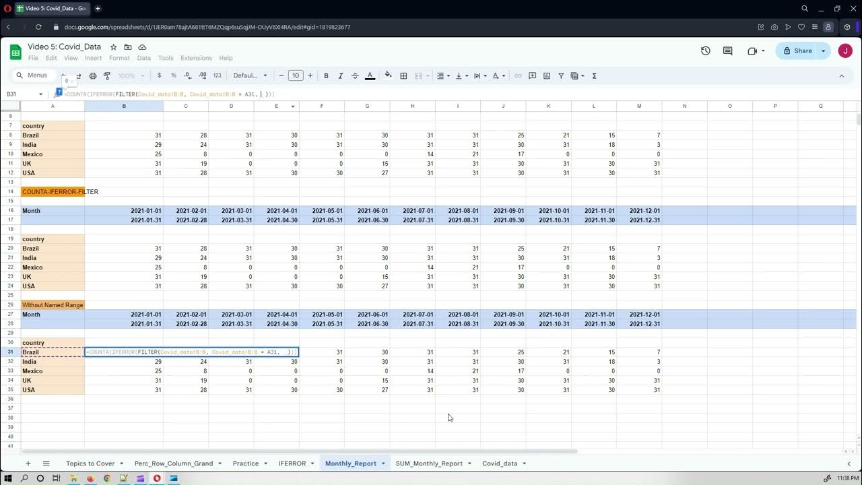Screen dimensions: 862x485
Task: Open vertical align dropdown
Action: [x=461, y=75]
